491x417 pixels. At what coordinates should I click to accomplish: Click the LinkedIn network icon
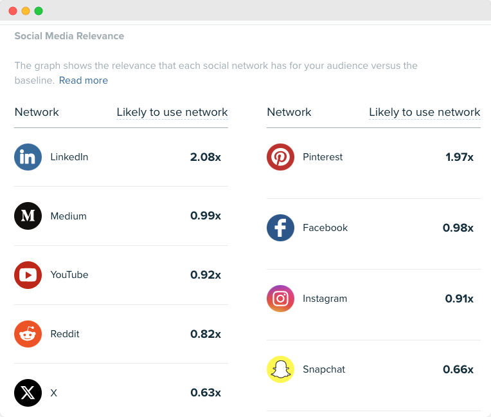coord(28,157)
